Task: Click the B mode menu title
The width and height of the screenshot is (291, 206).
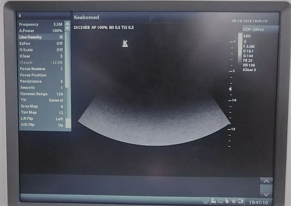Action: (x=20, y=16)
